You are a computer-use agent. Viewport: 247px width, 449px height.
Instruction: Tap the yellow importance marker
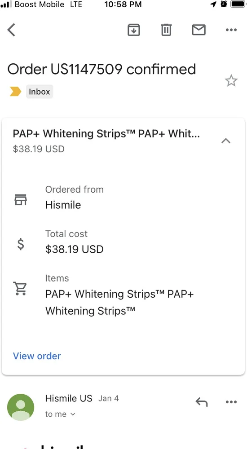pos(15,92)
